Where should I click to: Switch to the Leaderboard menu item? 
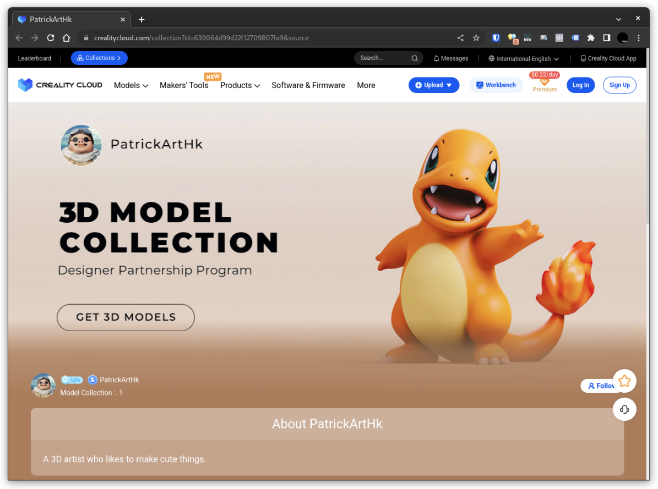coord(34,58)
